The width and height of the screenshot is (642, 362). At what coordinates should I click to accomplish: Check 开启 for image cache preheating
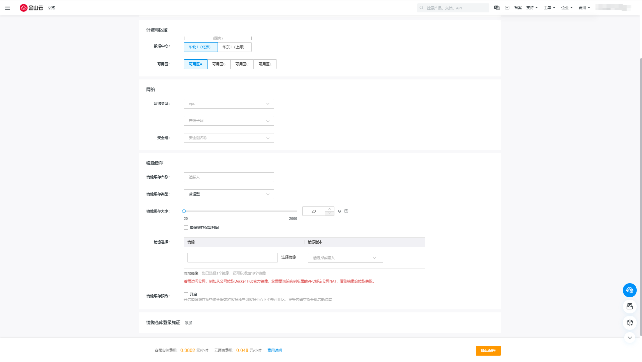(x=186, y=294)
